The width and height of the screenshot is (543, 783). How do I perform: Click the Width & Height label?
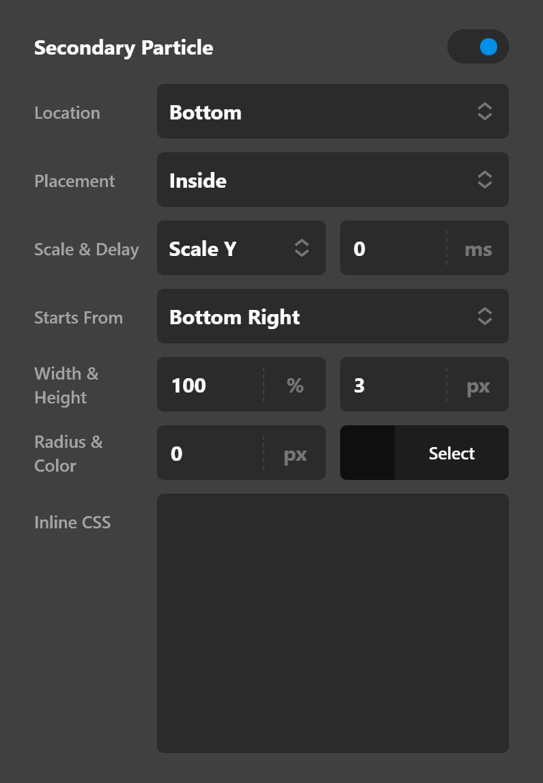point(66,384)
